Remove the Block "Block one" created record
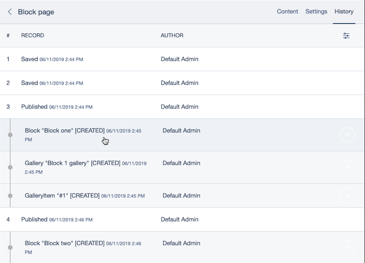This screenshot has width=365, height=263. (348, 135)
